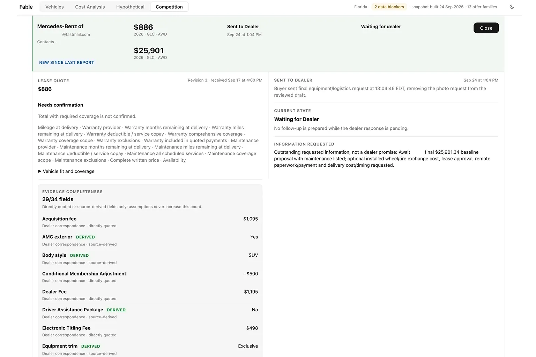Switch to Cost Analysis tab
This screenshot has width=536, height=357.
click(90, 7)
